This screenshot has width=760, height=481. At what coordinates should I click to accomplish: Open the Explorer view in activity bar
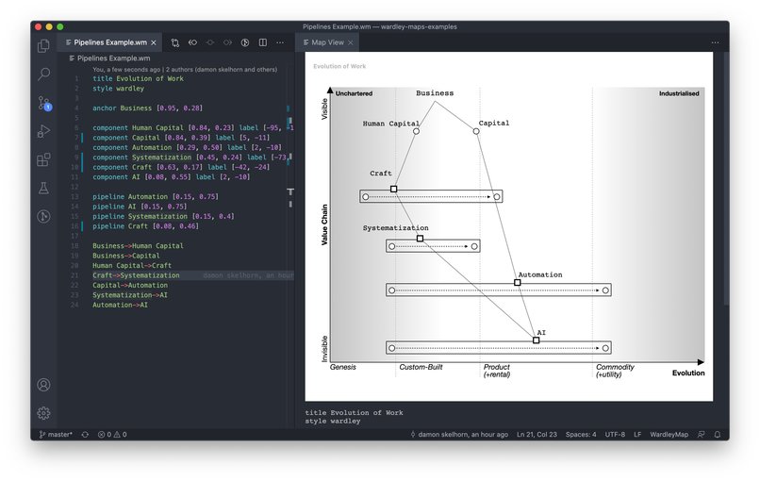click(x=43, y=45)
